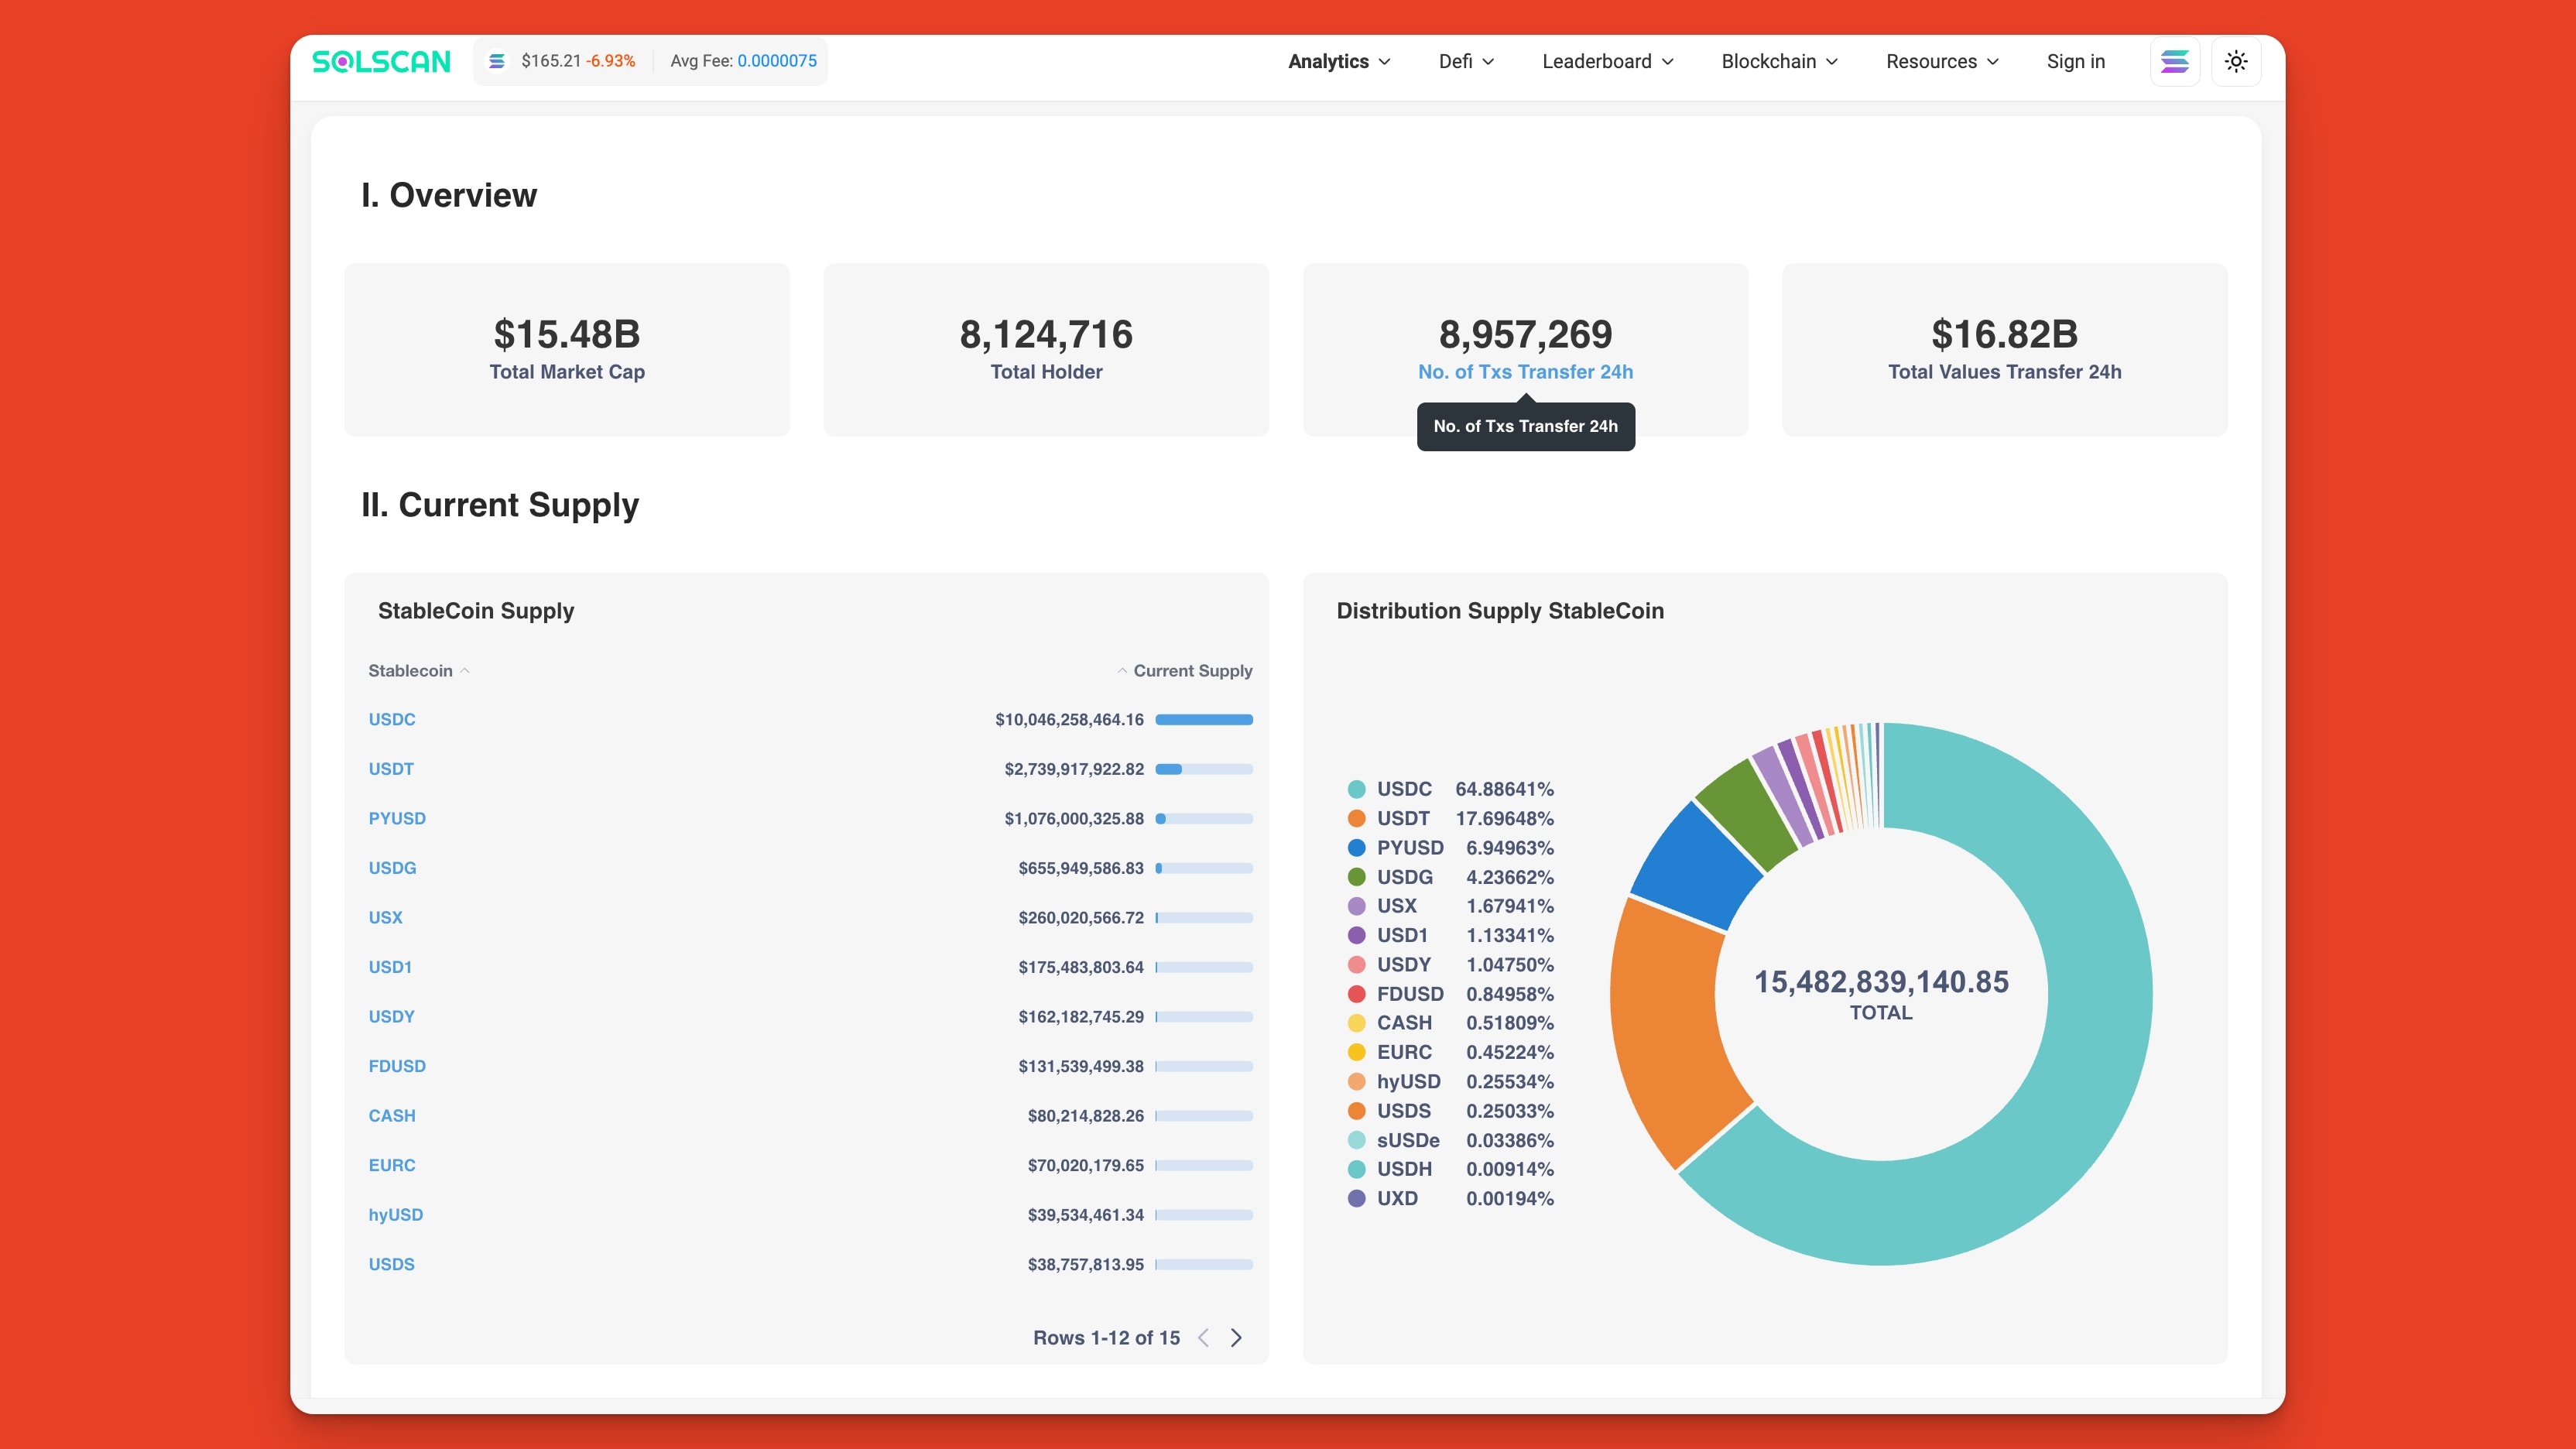Screen dimensions: 2576x1449
Task: Toggle PYUSD series in distribution legend
Action: [x=1410, y=847]
